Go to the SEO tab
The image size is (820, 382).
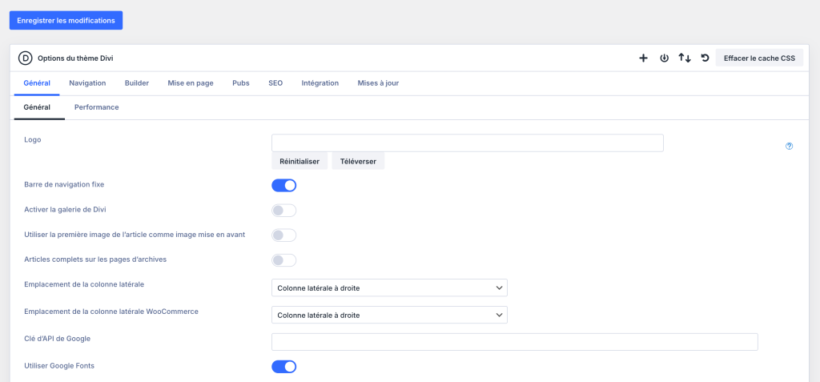coord(275,83)
